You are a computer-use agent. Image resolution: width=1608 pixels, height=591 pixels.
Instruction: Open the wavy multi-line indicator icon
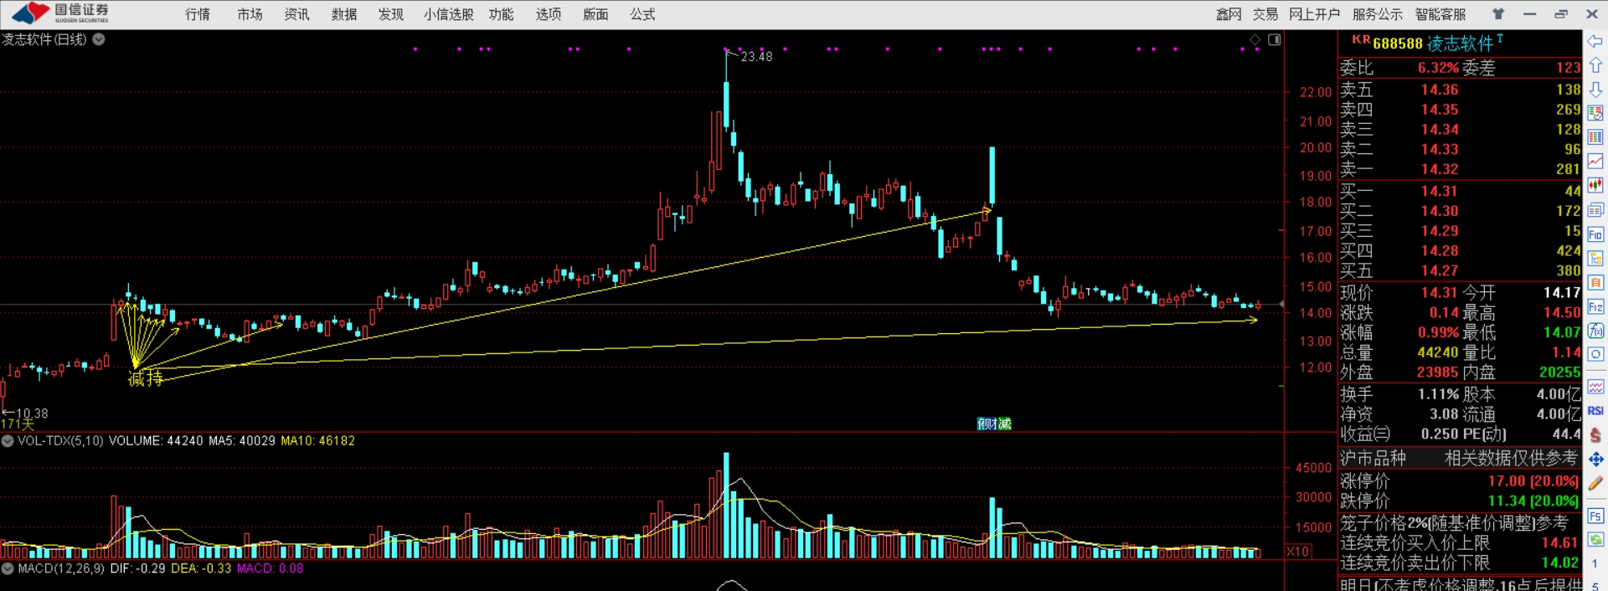pyautogui.click(x=1595, y=388)
